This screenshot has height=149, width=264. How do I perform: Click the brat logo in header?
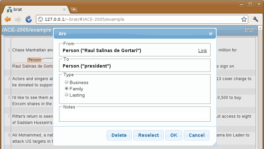click(x=249, y=30)
